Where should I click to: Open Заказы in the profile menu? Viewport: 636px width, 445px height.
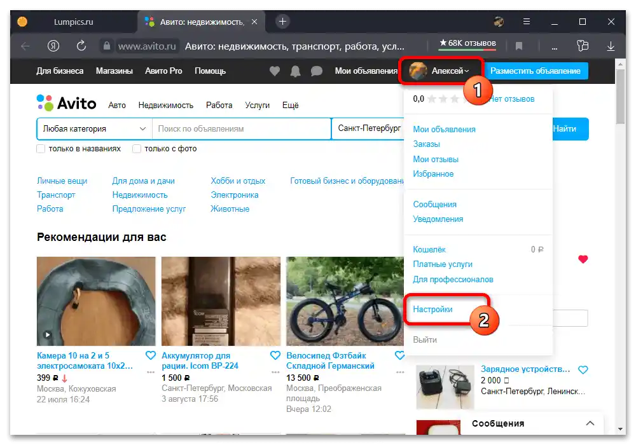click(x=426, y=144)
